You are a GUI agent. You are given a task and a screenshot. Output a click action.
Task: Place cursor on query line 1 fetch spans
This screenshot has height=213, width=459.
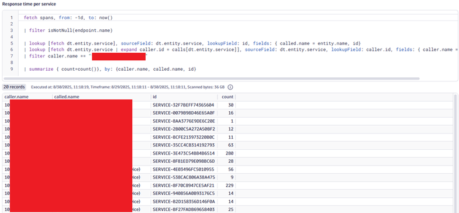(68, 18)
